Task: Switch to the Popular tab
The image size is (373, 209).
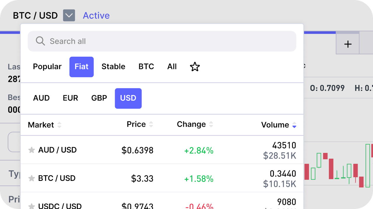Action: (x=47, y=67)
